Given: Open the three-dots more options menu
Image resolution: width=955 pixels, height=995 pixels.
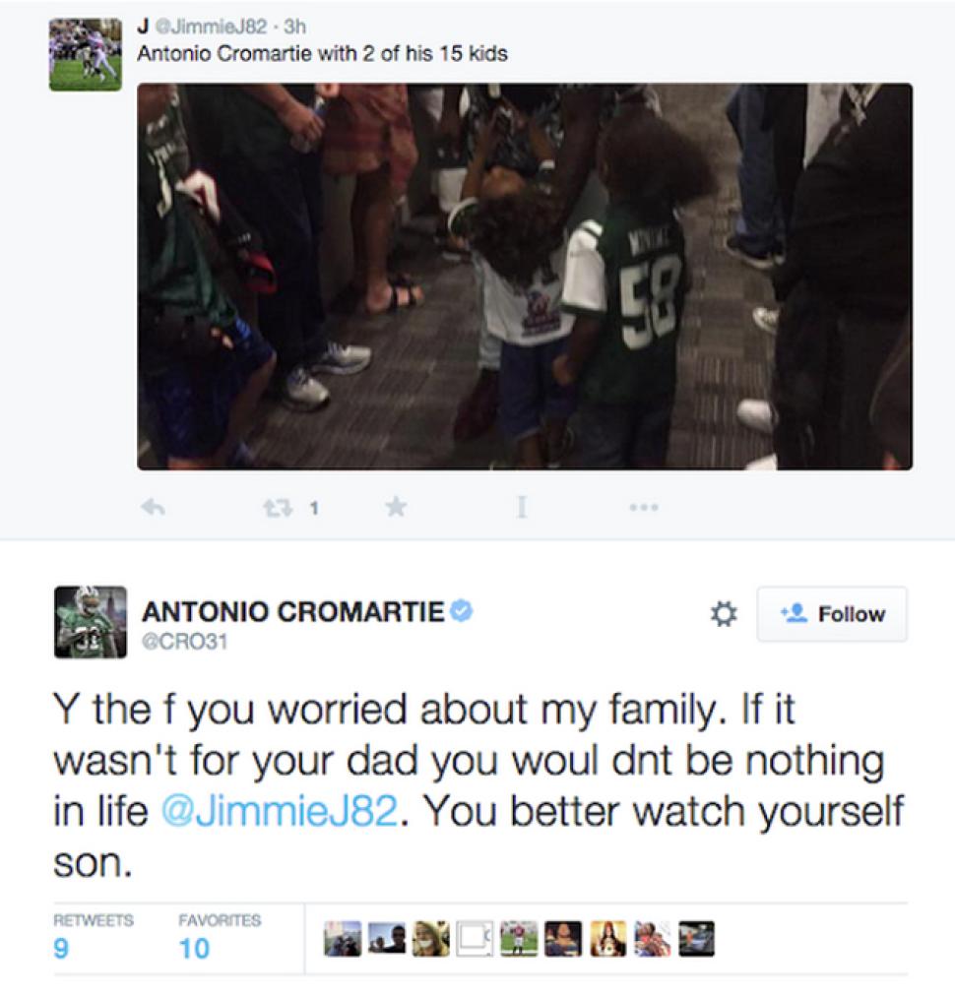Looking at the screenshot, I should click(643, 508).
